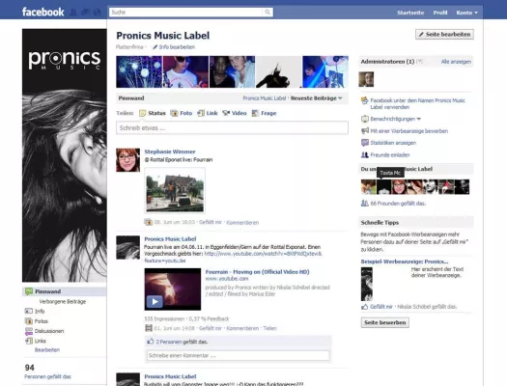This screenshot has width=507, height=386.
Task: Expand Neueste Beiträge filter dropdown
Action: [316, 98]
